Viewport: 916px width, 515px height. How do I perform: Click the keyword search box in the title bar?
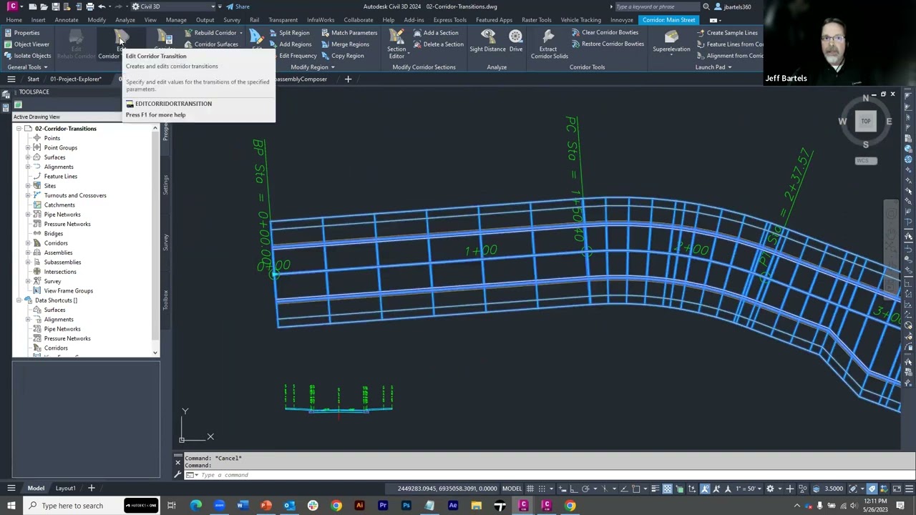pos(657,6)
